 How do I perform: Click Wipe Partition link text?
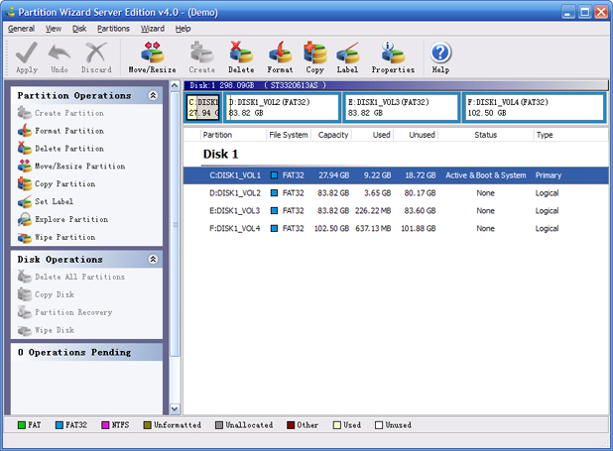point(65,237)
